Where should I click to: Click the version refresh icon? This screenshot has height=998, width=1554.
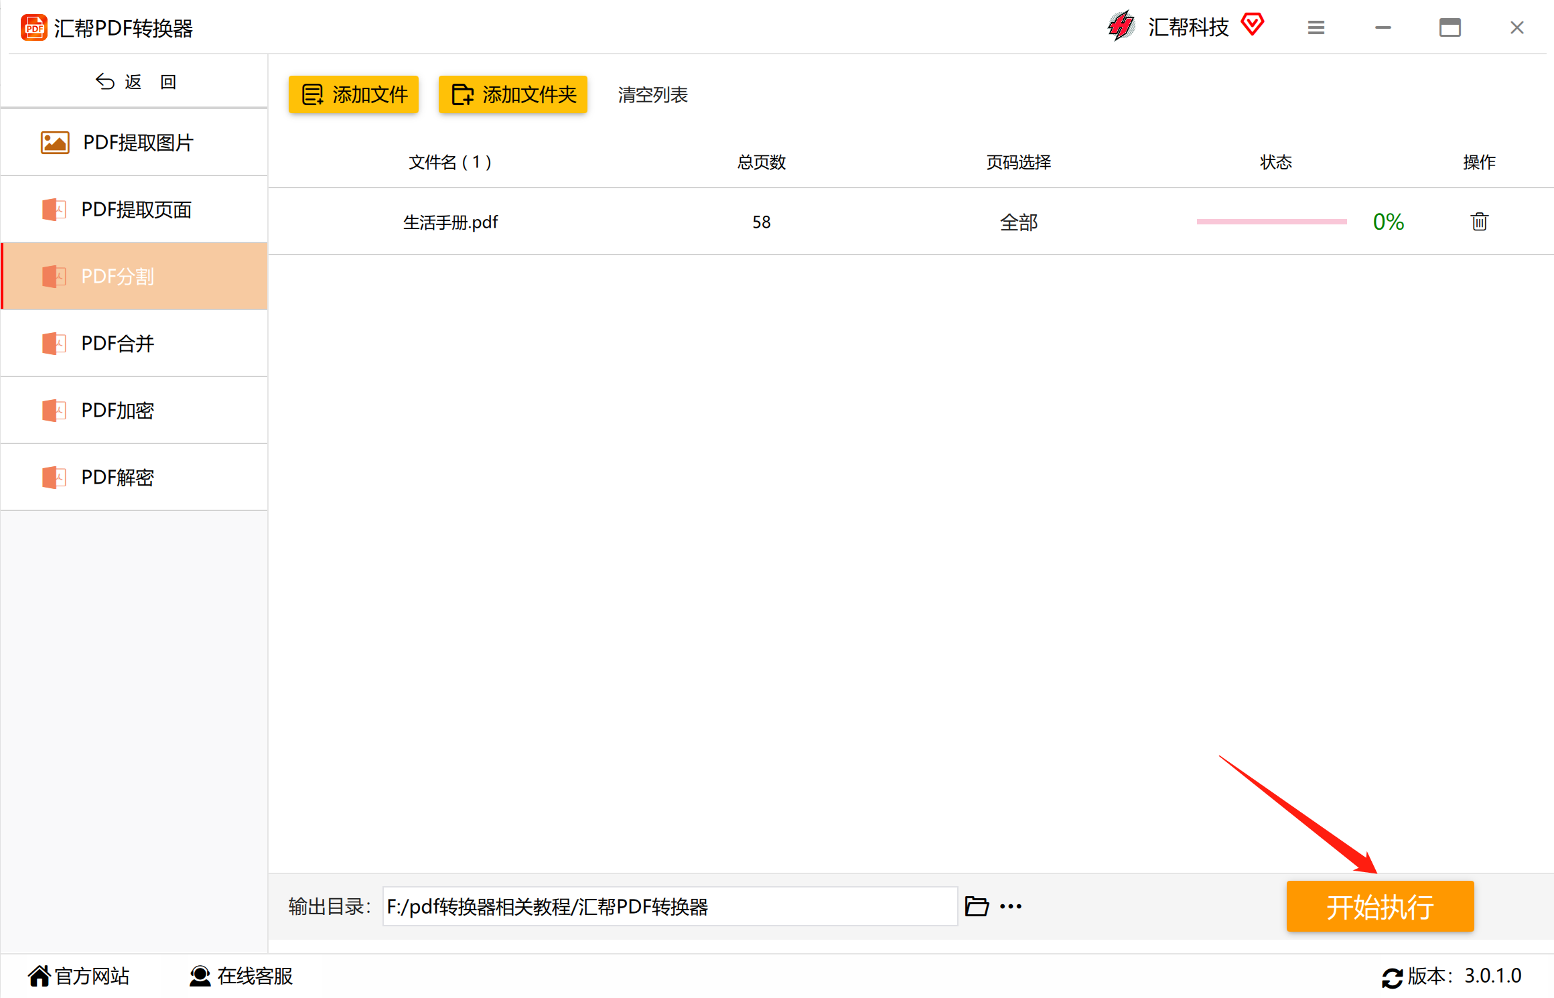coord(1392,977)
